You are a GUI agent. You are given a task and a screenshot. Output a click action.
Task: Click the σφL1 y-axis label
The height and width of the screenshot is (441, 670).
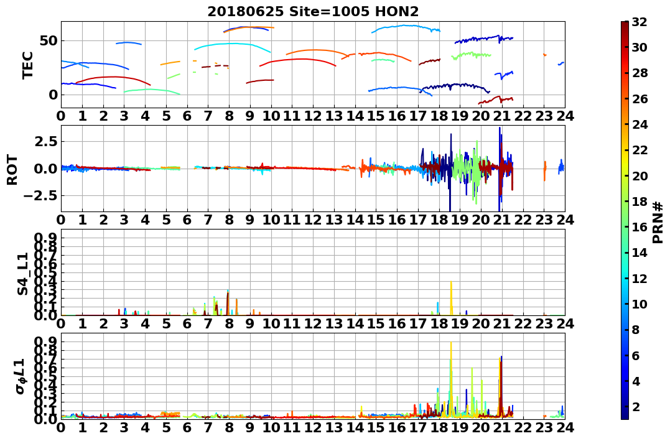pos(20,376)
